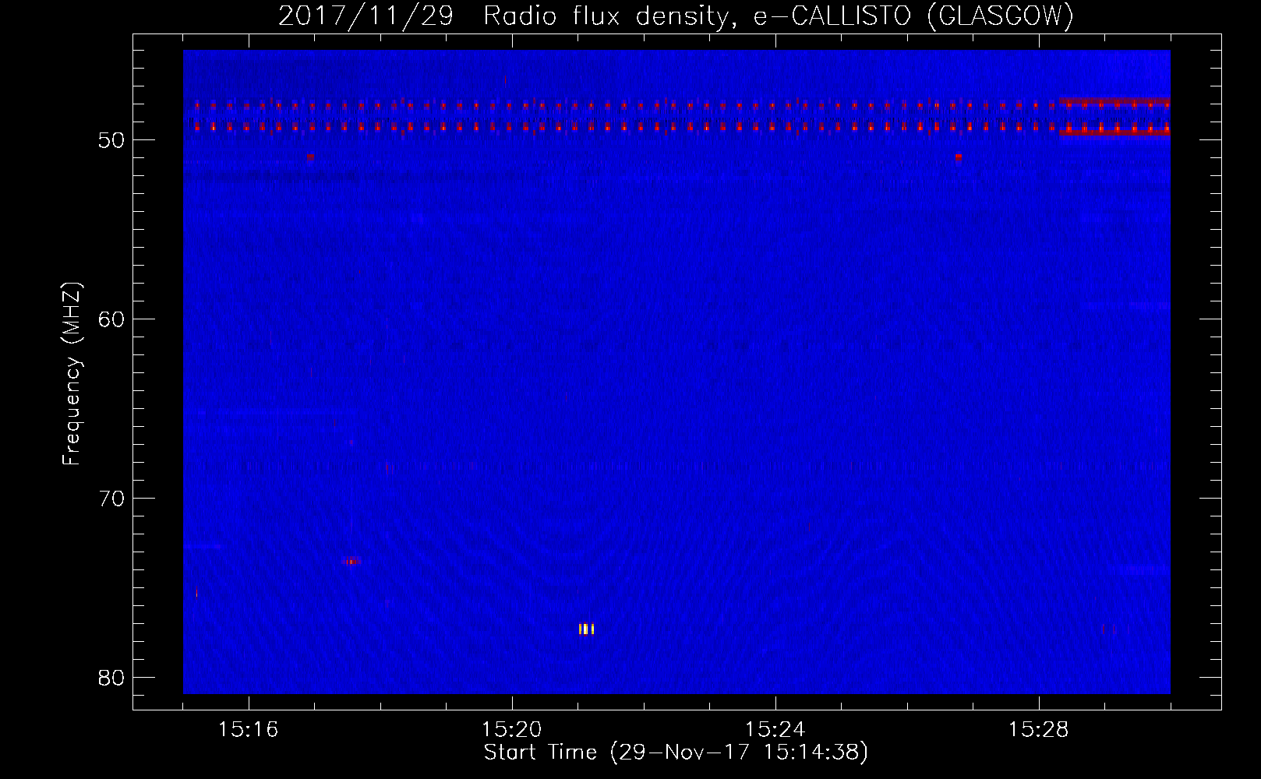Screen dimensions: 1261x779
Task: Click the 15:20 time tick label
Action: [512, 729]
